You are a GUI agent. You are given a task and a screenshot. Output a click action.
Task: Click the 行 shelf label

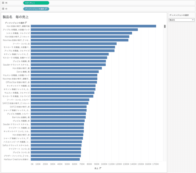(6, 9)
